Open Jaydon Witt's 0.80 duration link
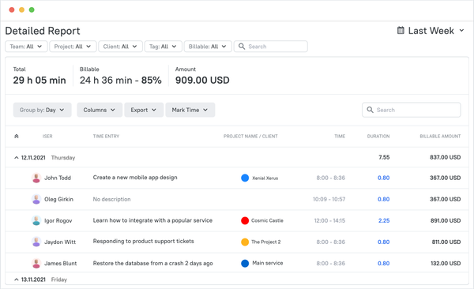474x289 pixels. 384,242
